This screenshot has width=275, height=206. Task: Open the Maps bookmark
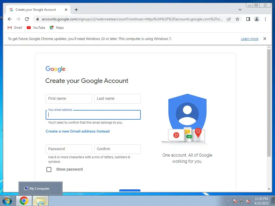coord(57,28)
